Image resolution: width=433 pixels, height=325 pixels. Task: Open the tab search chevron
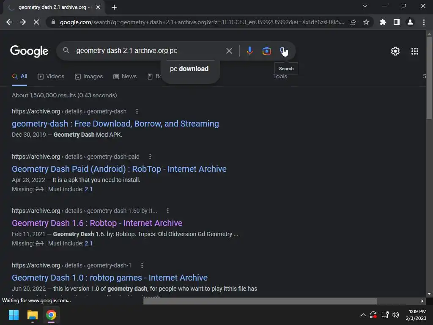point(365,6)
